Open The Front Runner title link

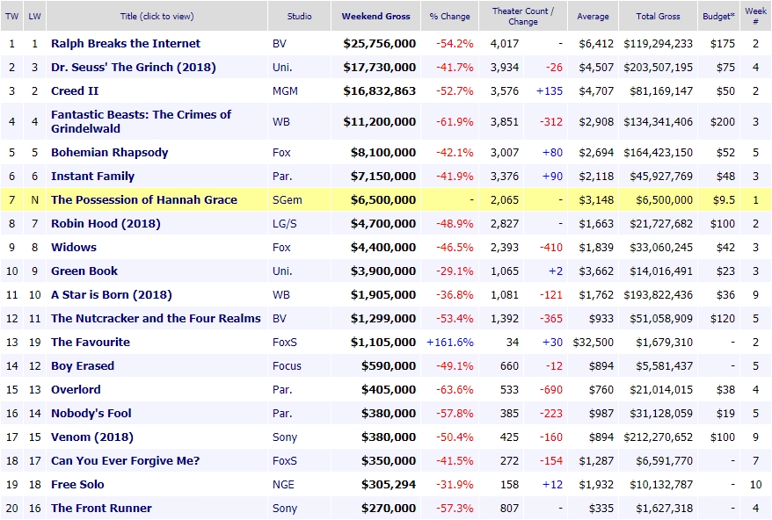(x=101, y=509)
